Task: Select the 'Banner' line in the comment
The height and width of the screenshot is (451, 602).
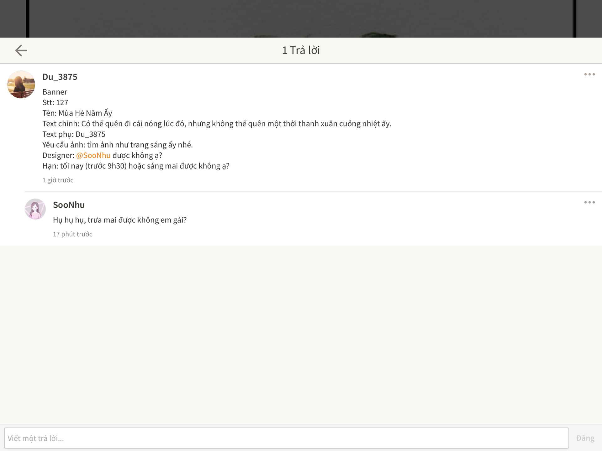Action: click(55, 92)
